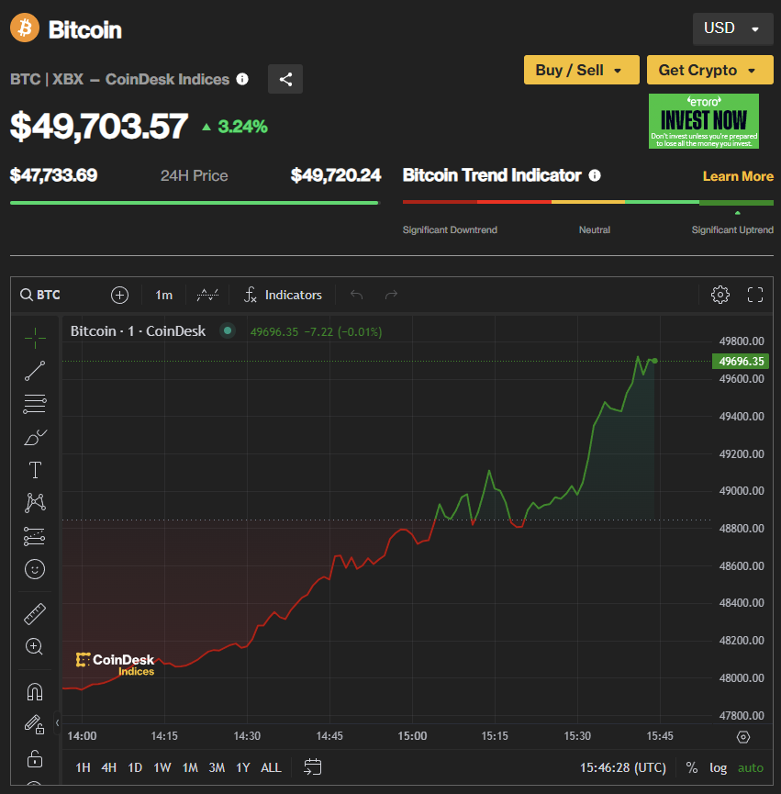Toggle log scale on the chart
781x794 pixels.
(718, 767)
